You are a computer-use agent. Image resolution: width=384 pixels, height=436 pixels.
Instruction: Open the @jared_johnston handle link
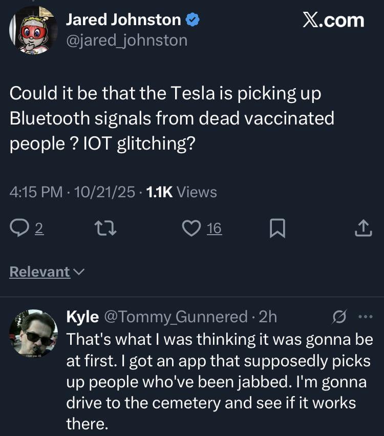click(127, 40)
